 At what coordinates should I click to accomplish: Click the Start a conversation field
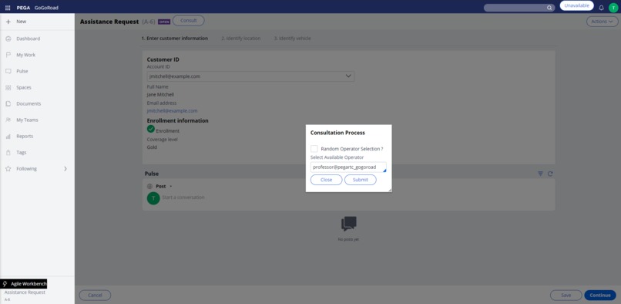click(183, 198)
